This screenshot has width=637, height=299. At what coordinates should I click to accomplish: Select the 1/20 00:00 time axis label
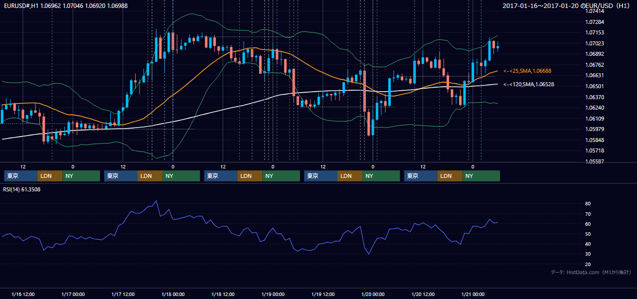coord(373,294)
